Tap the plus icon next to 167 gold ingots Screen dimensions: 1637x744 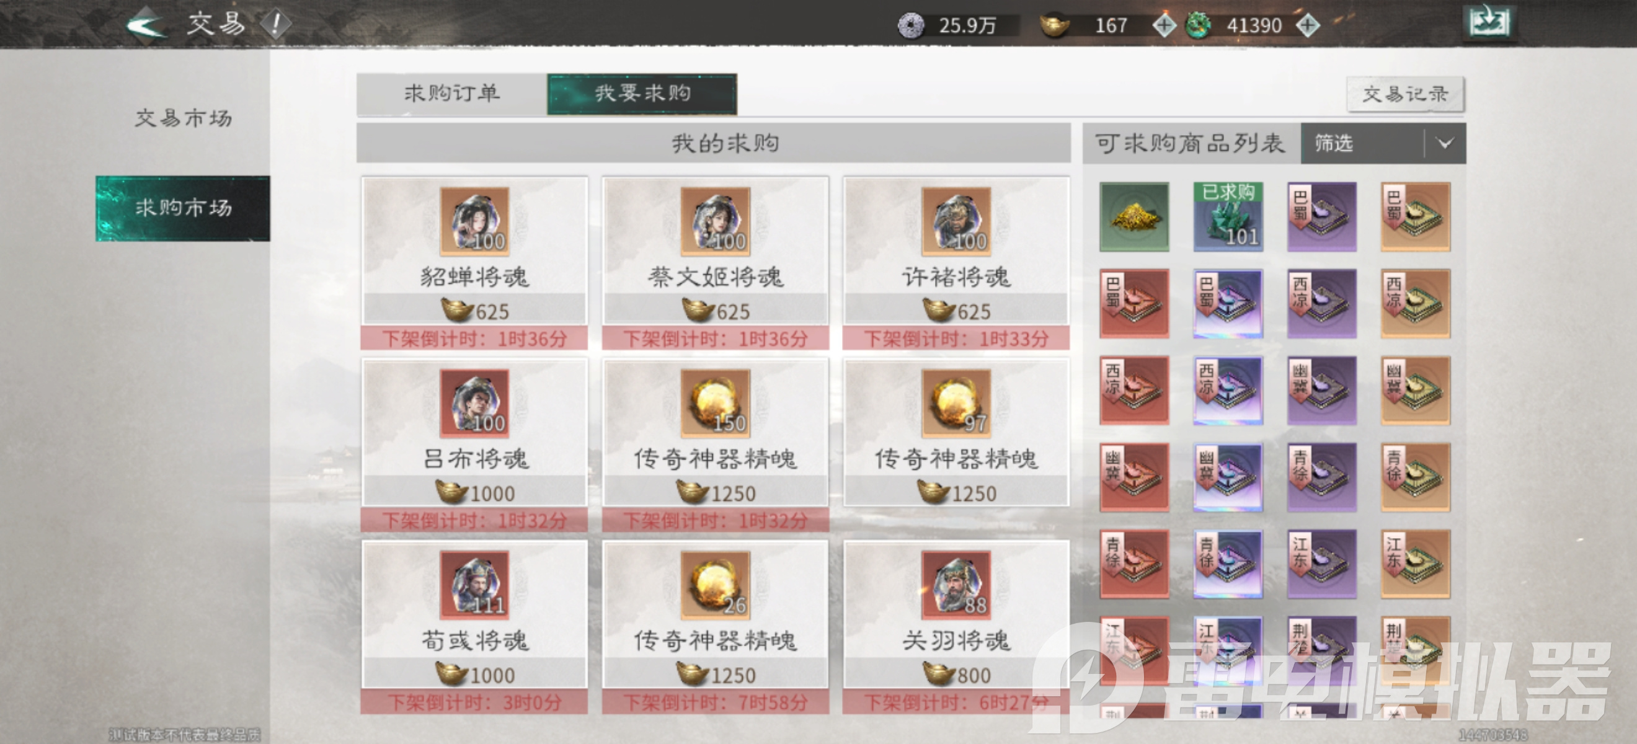coord(1165,25)
